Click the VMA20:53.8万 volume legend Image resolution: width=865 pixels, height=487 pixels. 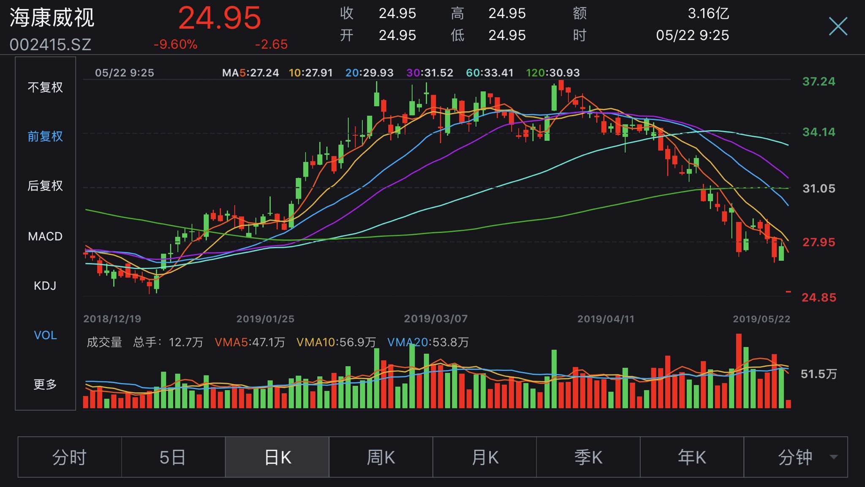click(x=428, y=342)
